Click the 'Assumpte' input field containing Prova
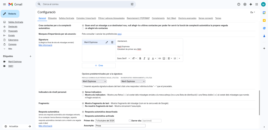The height and width of the screenshot is (130, 268). coord(120,126)
